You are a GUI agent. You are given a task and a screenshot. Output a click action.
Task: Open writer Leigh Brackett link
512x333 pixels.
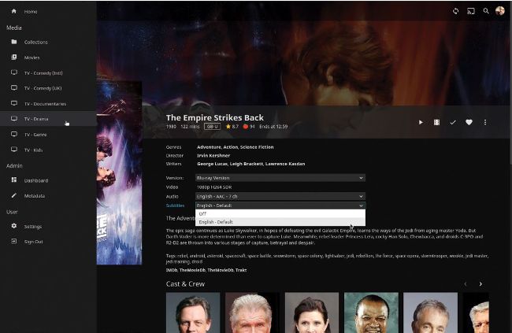click(247, 164)
